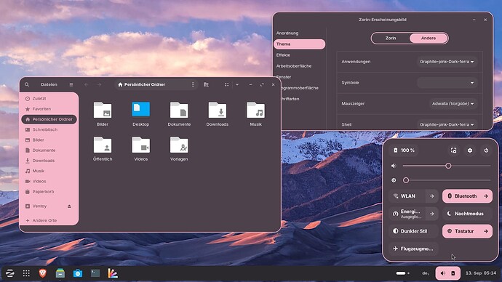Viewport: 502px width, 282px height.
Task: Select Papierkorb in the sidebar
Action: pyautogui.click(x=49, y=192)
